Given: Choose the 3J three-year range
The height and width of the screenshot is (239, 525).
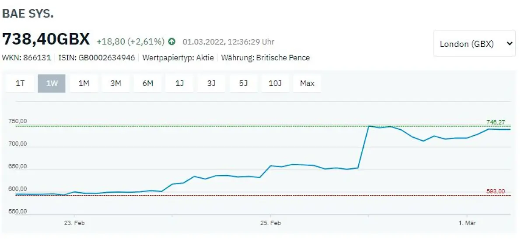Looking at the screenshot, I should coord(211,83).
